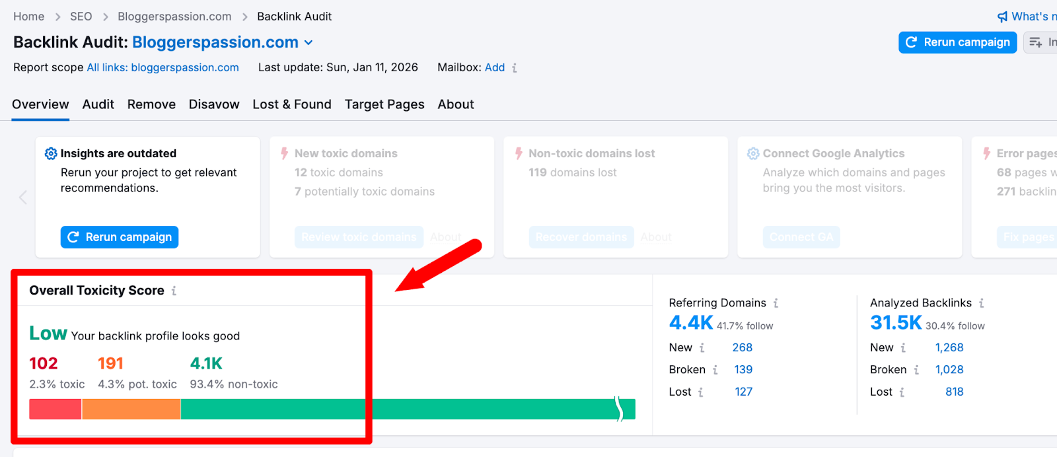Click 127 lost referring domains
1057x457 pixels.
click(x=744, y=392)
